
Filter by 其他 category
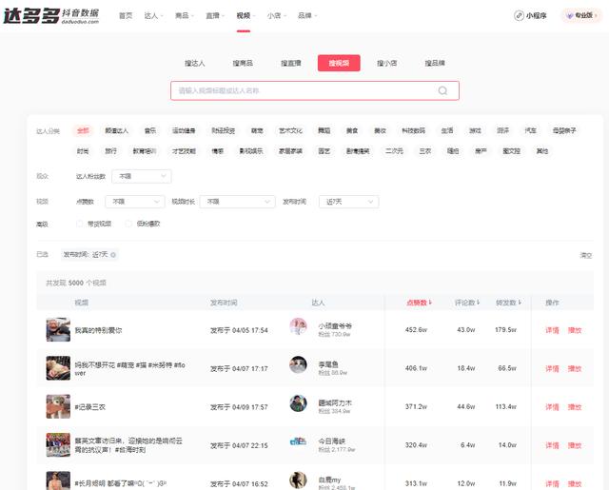[542, 151]
